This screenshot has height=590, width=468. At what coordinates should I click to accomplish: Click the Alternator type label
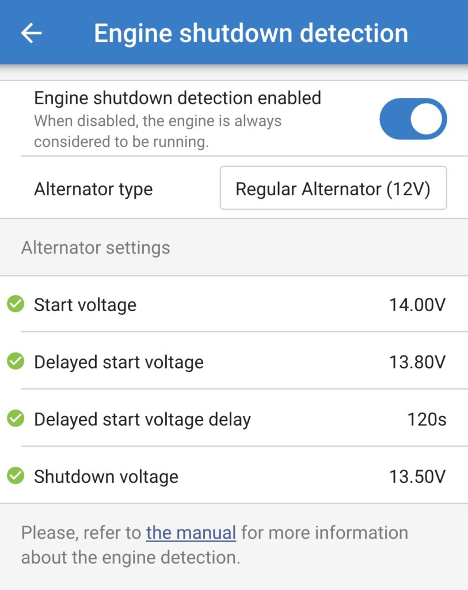93,189
